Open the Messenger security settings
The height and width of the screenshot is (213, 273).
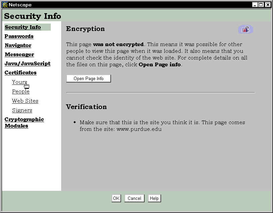19,55
